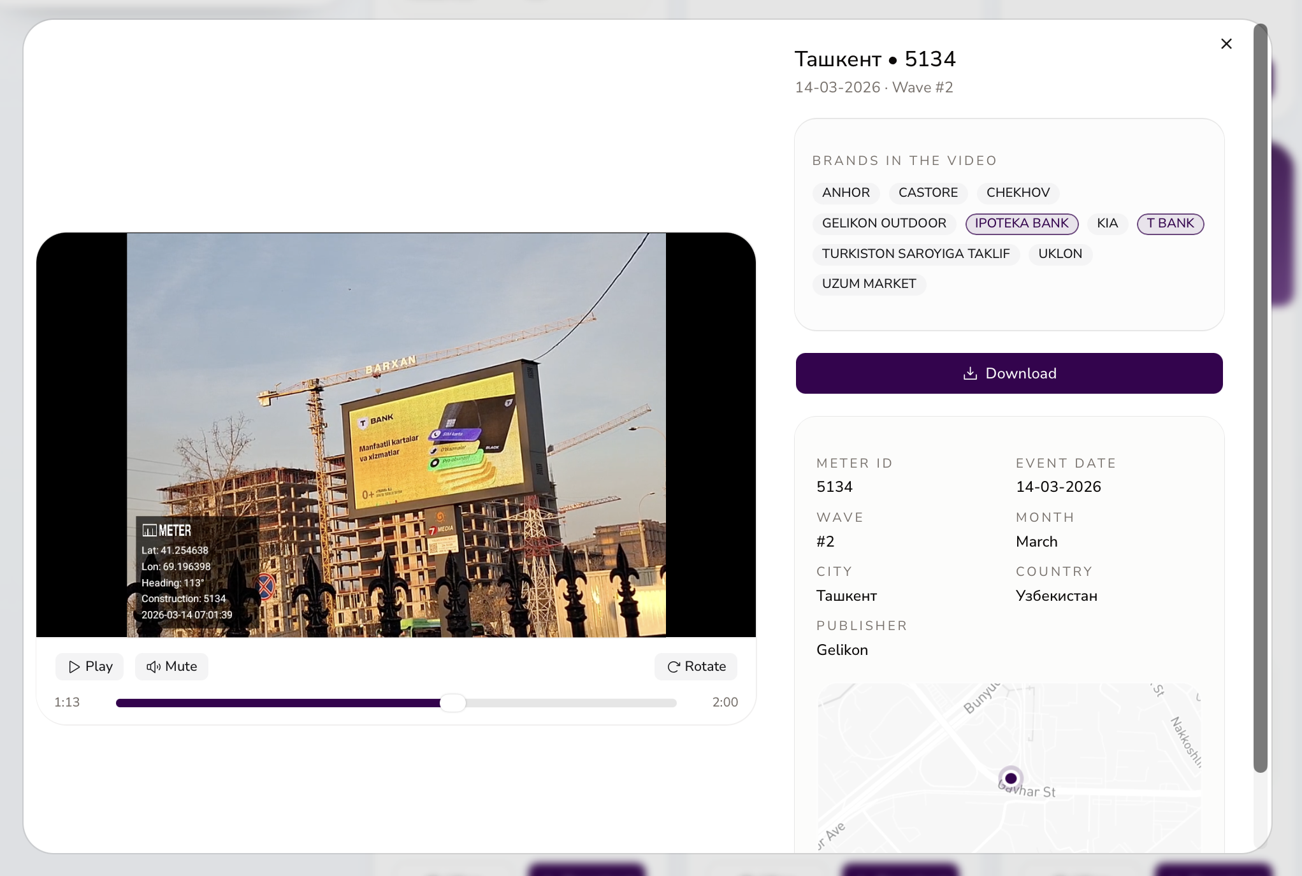
Task: Toggle the KIA brand tag
Action: (x=1107, y=224)
